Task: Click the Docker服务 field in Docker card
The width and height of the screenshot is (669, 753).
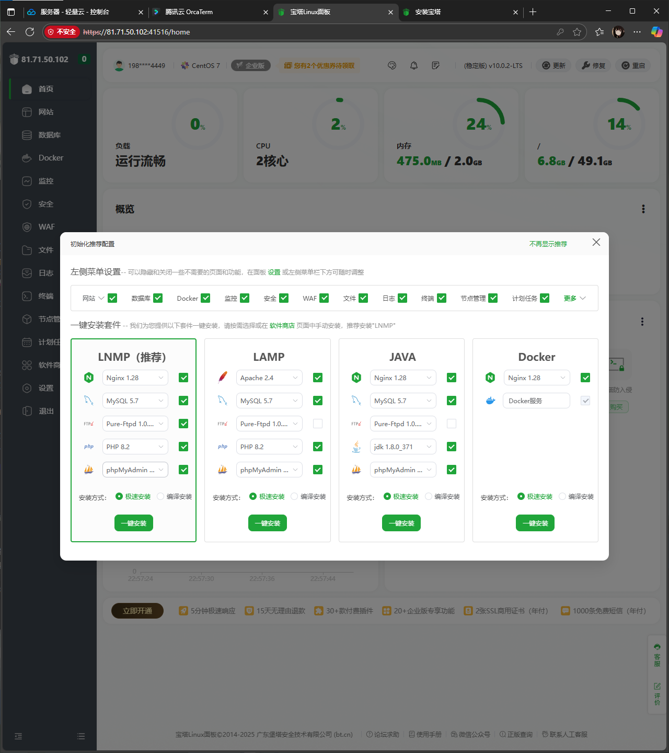Action: pos(537,401)
